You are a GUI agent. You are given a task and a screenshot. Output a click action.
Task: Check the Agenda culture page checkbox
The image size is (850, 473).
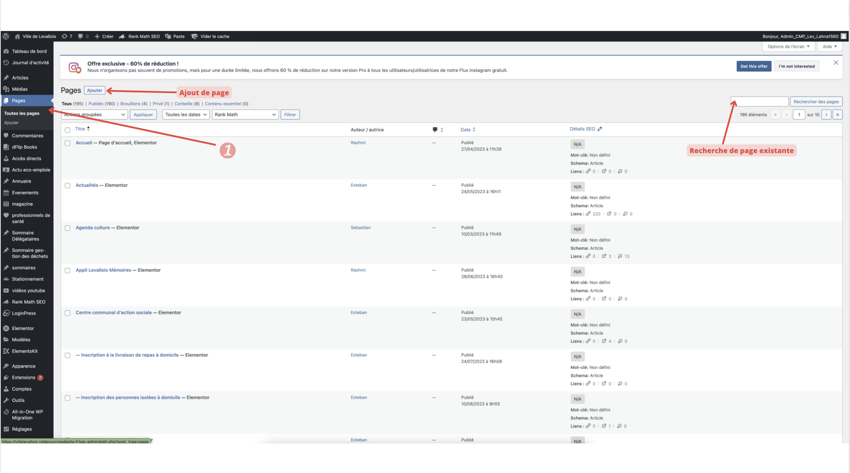[68, 228]
